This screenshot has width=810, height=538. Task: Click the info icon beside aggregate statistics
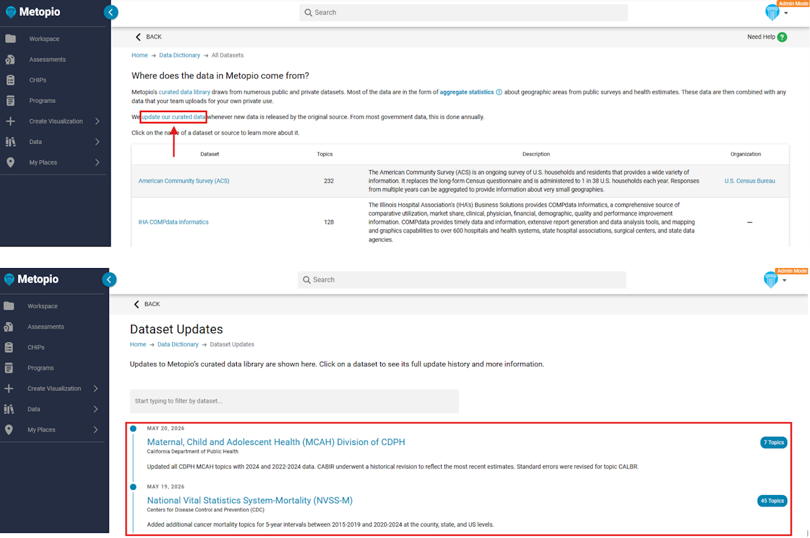tap(499, 92)
